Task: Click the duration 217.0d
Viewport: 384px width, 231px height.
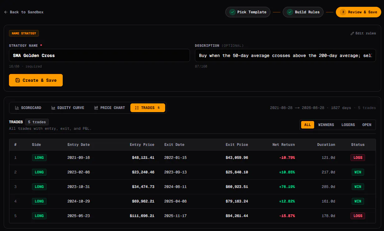Action: pyautogui.click(x=328, y=172)
